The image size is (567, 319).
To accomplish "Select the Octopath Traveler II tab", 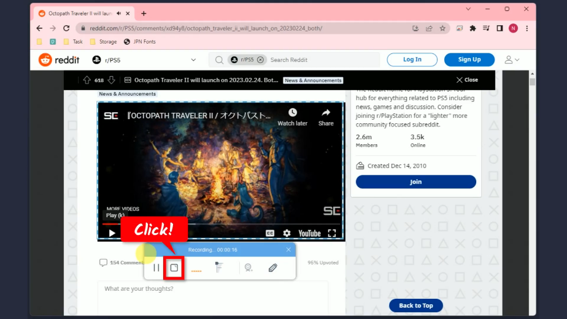I will [80, 13].
